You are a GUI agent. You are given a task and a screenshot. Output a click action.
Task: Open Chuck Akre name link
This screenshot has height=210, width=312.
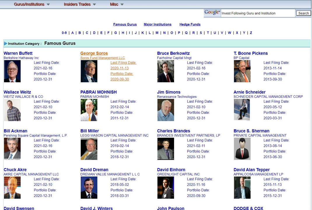point(15,170)
